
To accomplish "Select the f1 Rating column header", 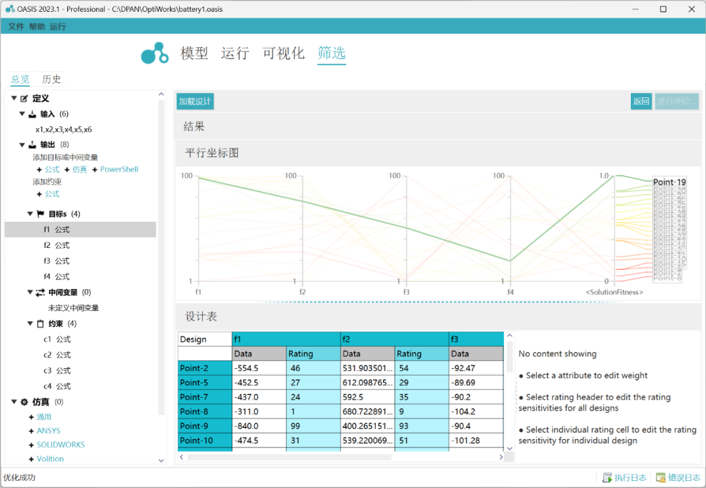I will coord(313,354).
